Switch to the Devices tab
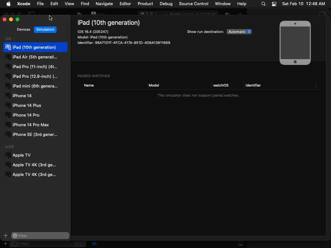This screenshot has width=331, height=248. 23,29
